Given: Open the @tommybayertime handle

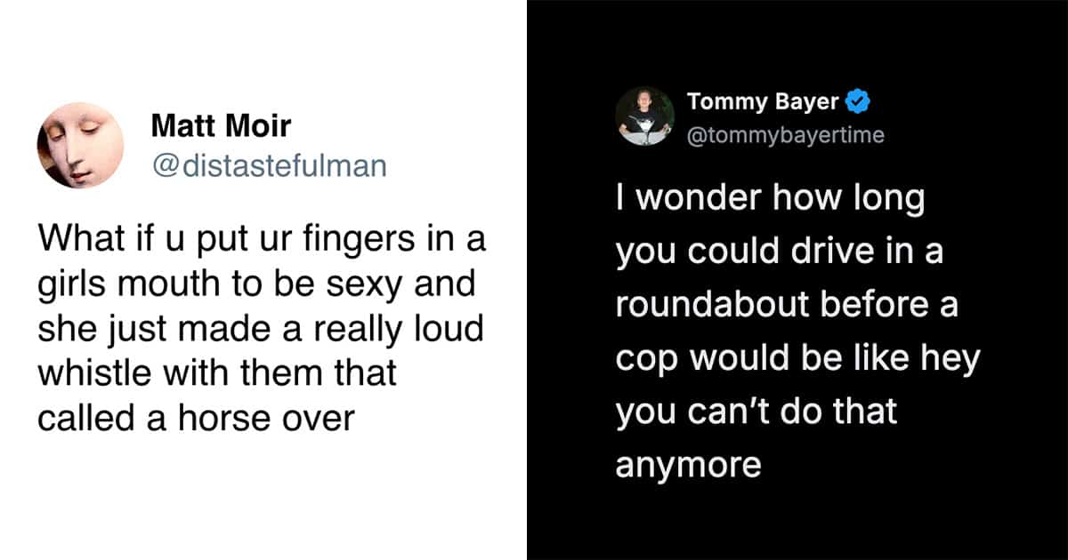Looking at the screenshot, I should (x=785, y=134).
